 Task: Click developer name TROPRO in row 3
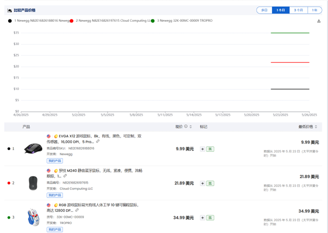66,223
